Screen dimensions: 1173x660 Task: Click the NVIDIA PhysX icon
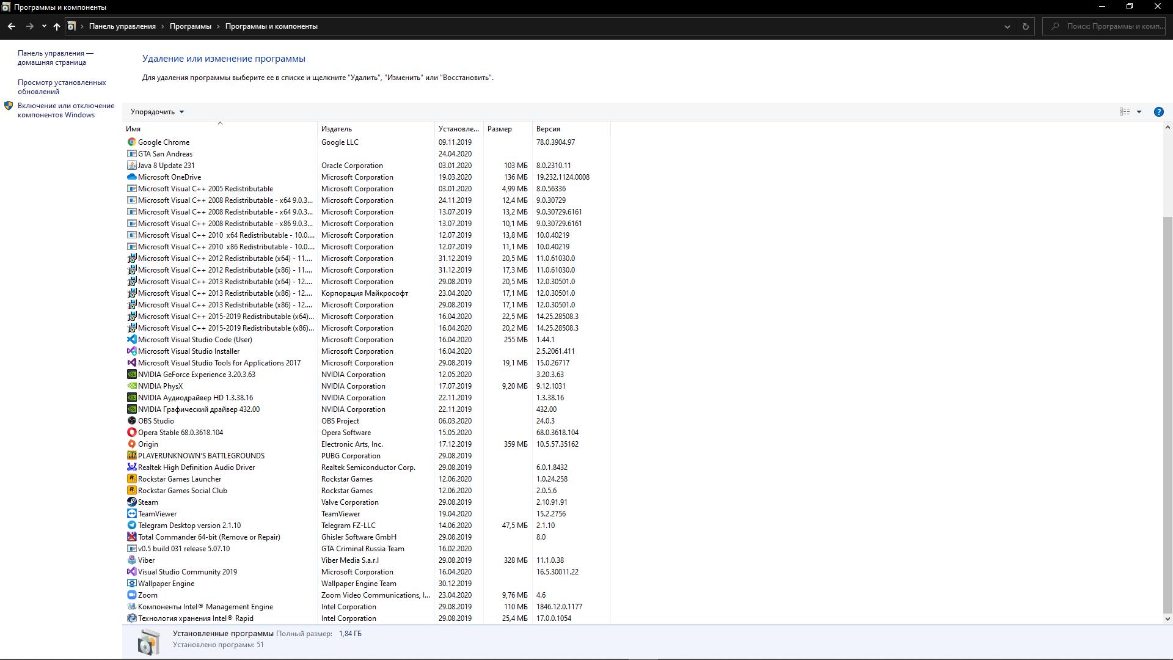131,386
